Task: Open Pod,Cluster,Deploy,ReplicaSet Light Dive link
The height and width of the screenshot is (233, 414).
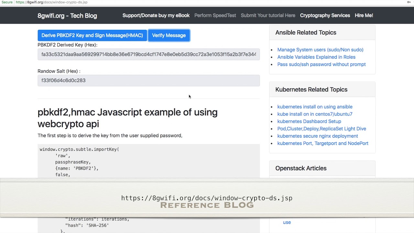Action: [321, 129]
